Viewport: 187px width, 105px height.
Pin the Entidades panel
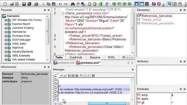181,89
